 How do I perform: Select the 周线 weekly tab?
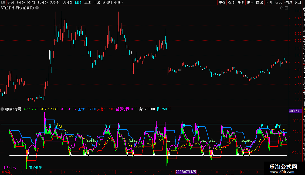click(87, 2)
